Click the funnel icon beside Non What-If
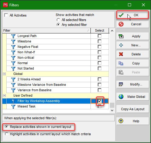The width and height of the screenshot is (151, 143). click(x=13, y=52)
